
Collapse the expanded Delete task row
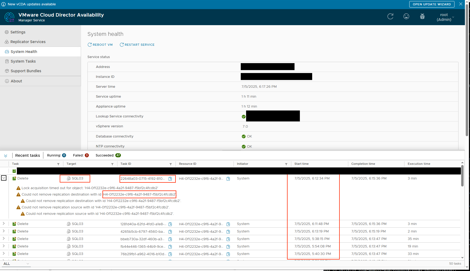[4, 178]
